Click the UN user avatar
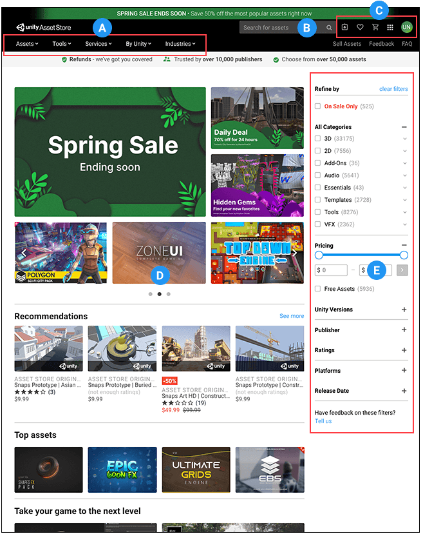 [407, 27]
